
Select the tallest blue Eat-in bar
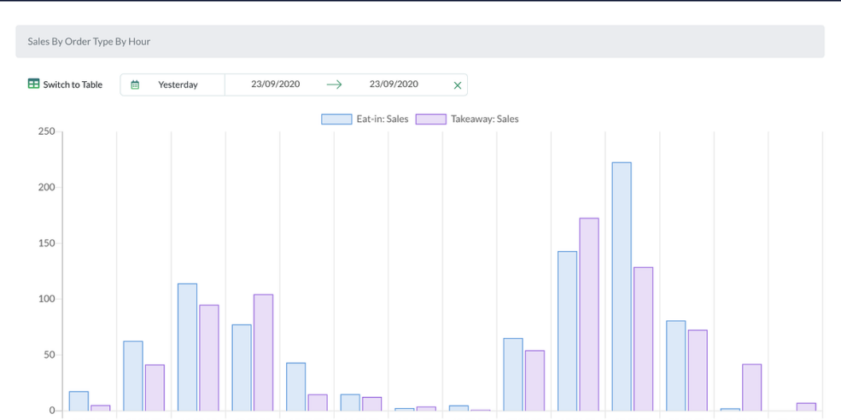(x=622, y=286)
